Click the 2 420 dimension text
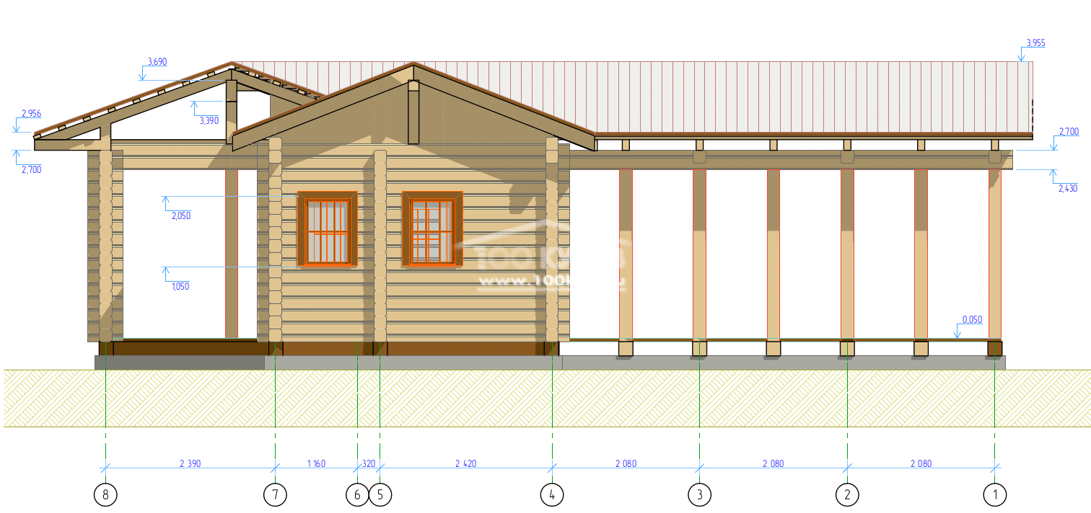The image size is (1091, 513). click(x=465, y=464)
